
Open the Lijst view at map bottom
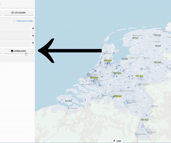[117, 141]
